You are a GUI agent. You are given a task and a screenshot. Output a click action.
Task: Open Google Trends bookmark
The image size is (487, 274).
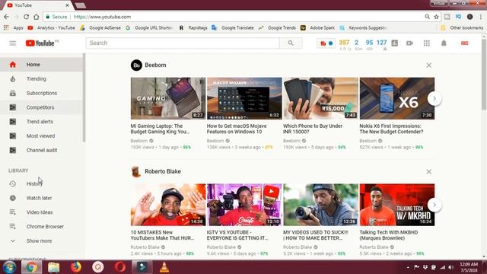pyautogui.click(x=278, y=27)
